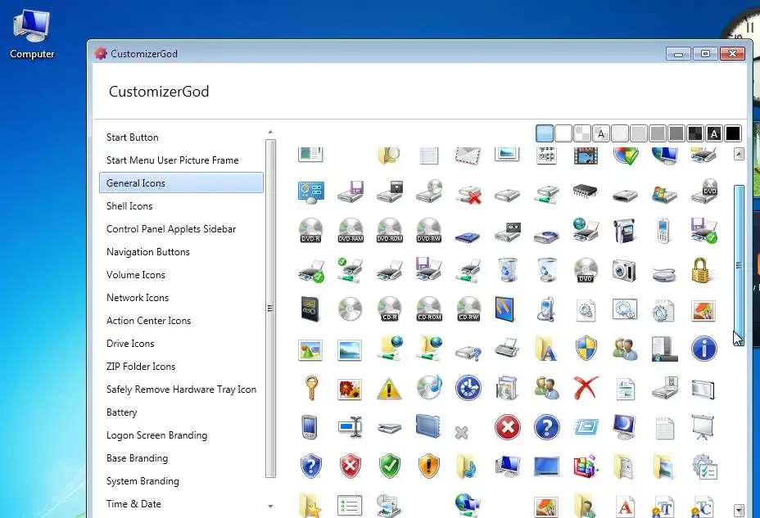Click the category list scroll down arrow
760x518 pixels.
[x=270, y=507]
